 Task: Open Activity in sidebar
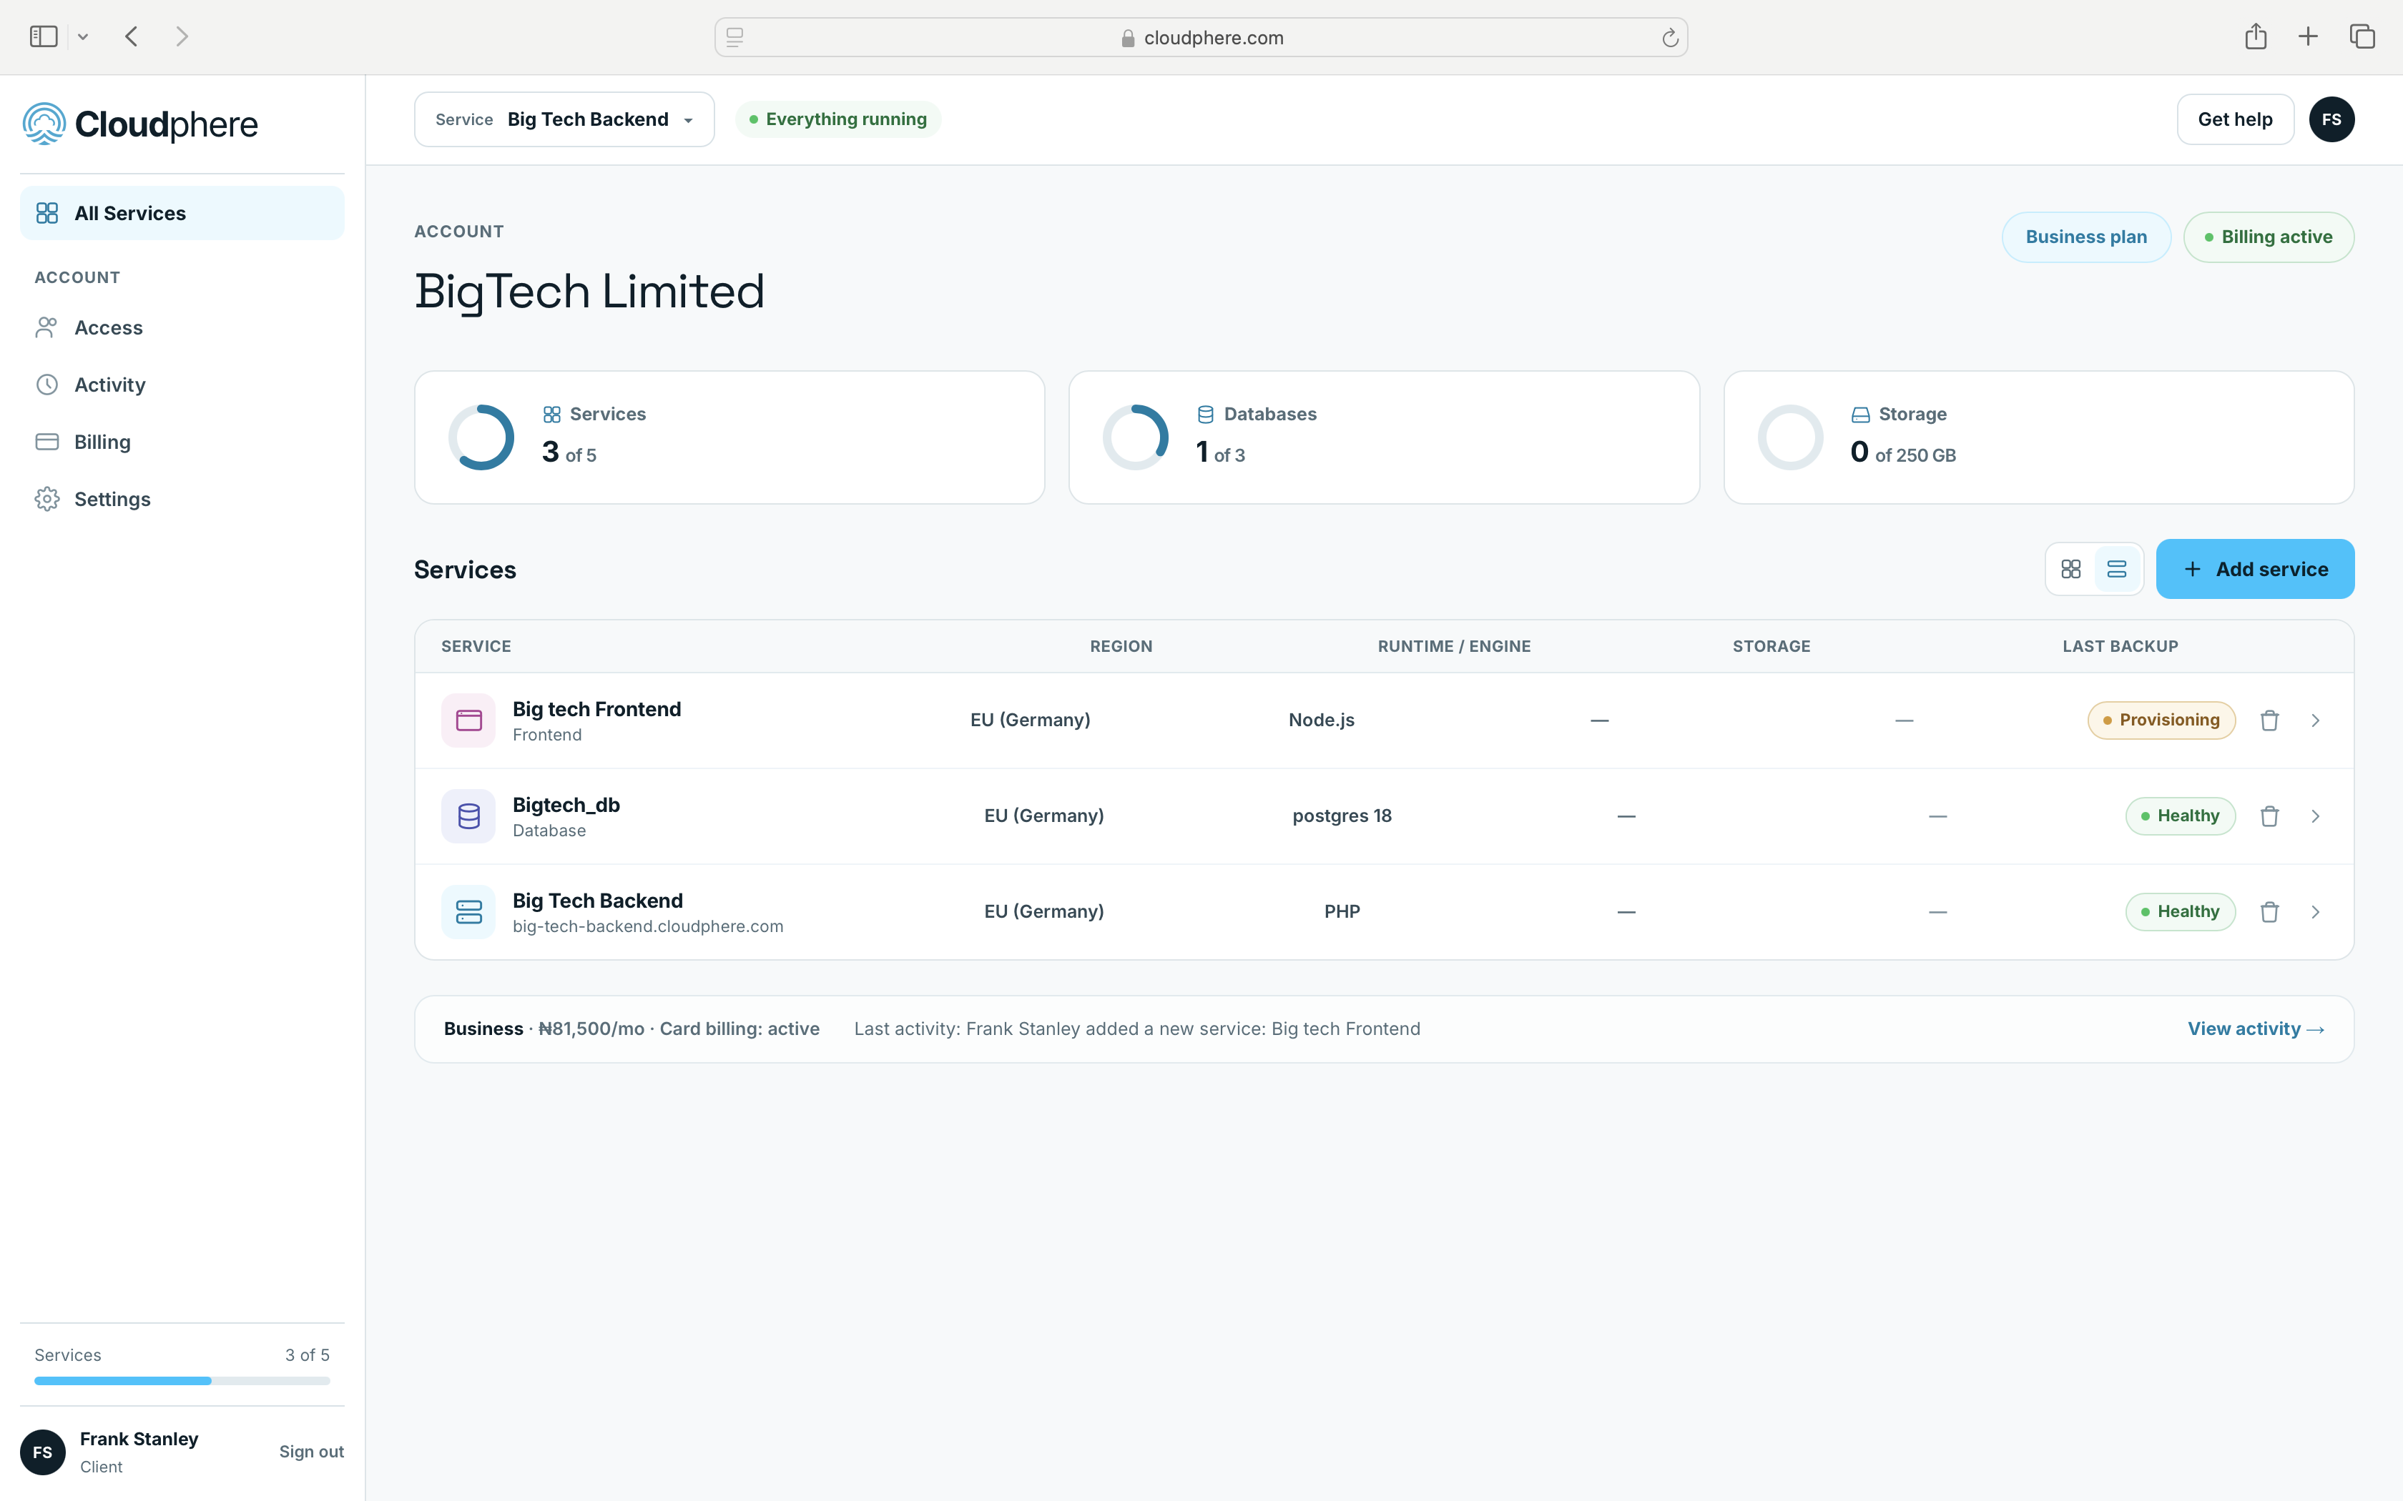click(x=182, y=385)
